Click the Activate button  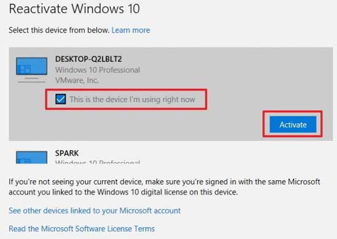pos(293,124)
